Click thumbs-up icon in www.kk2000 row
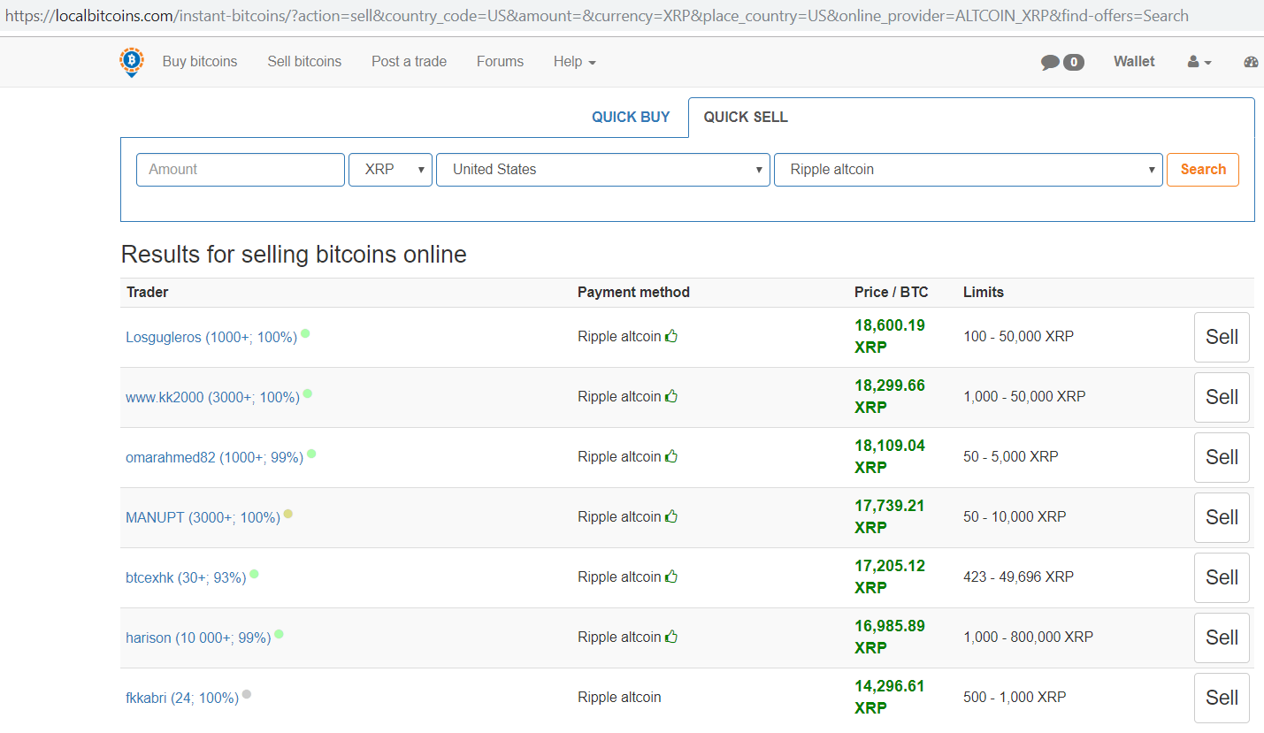This screenshot has height=733, width=1264. coord(671,396)
